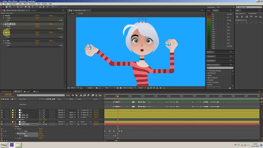The width and height of the screenshot is (263, 148).
Task: Click the L_EYE slider handle
Action: tap(7, 47)
